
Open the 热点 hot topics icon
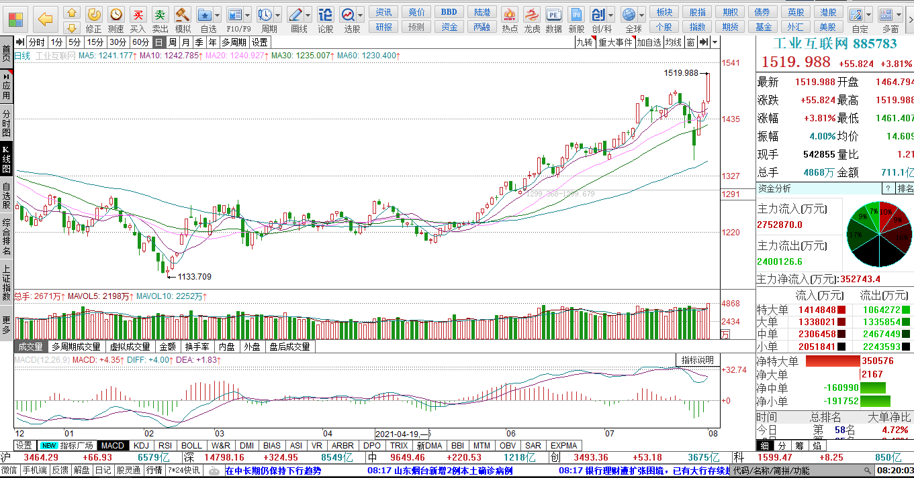point(510,18)
